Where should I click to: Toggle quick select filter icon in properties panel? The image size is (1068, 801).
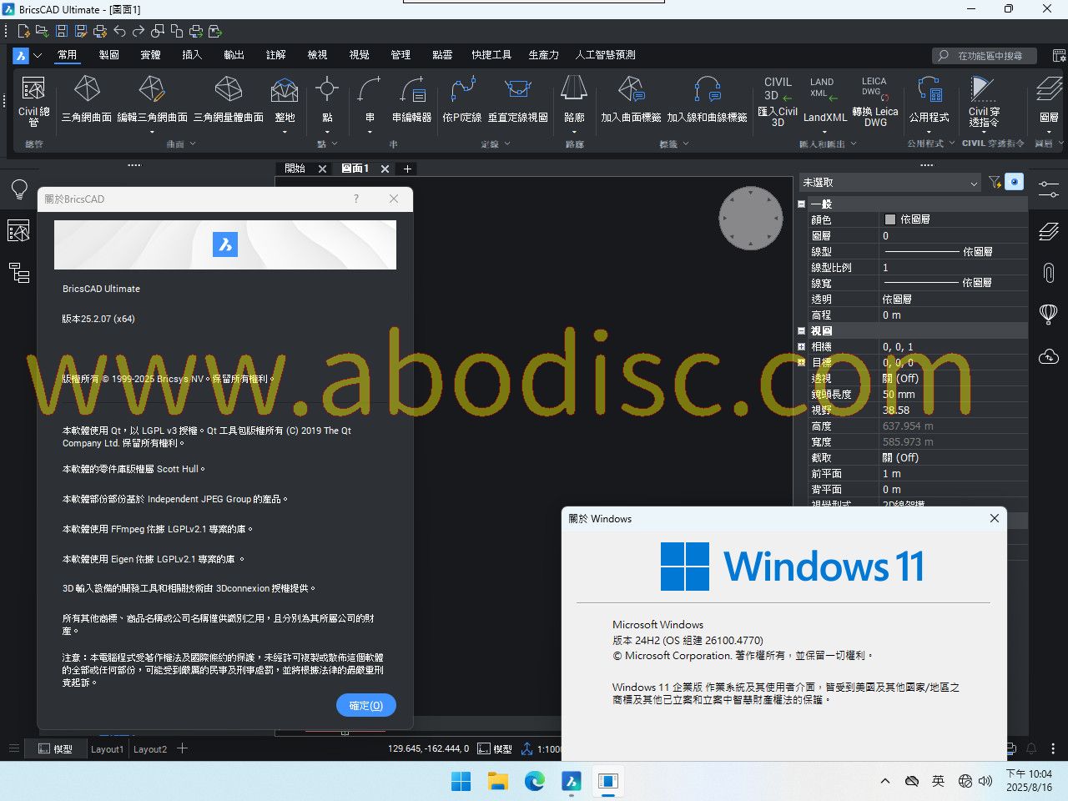(995, 182)
